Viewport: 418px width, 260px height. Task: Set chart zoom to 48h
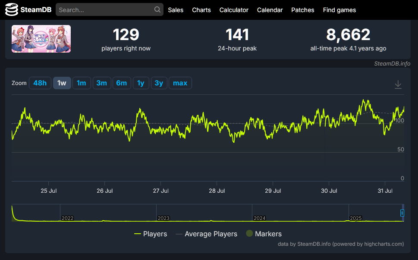coord(40,83)
